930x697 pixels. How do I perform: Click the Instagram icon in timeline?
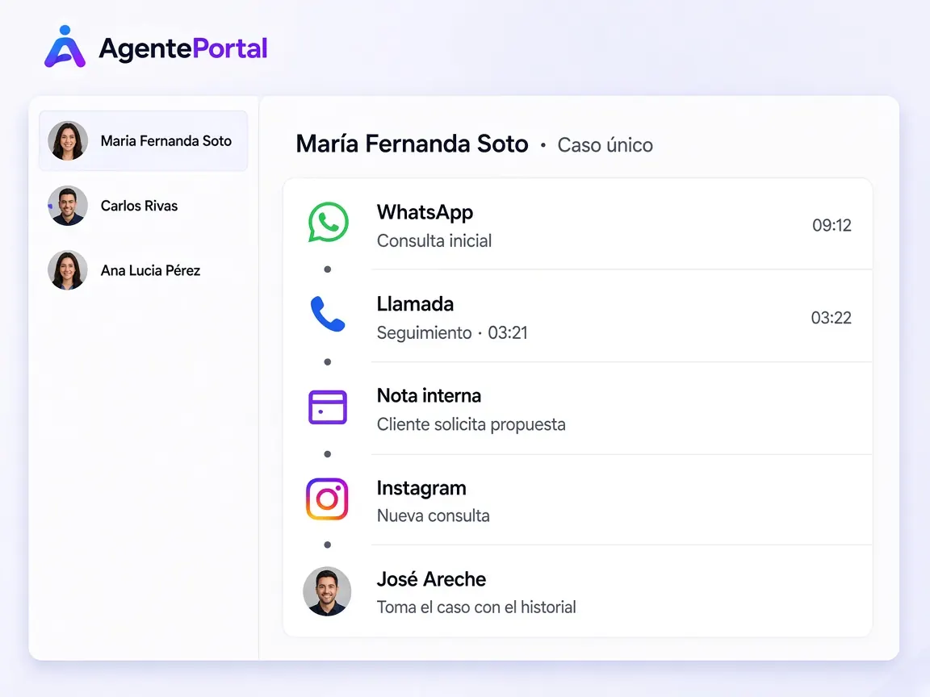[x=328, y=499]
